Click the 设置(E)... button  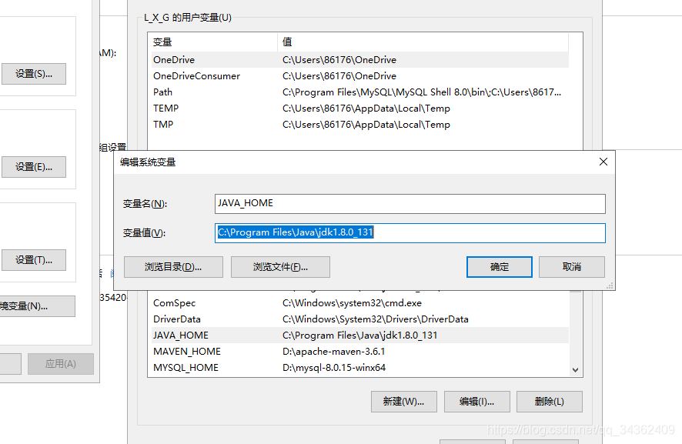[34, 167]
